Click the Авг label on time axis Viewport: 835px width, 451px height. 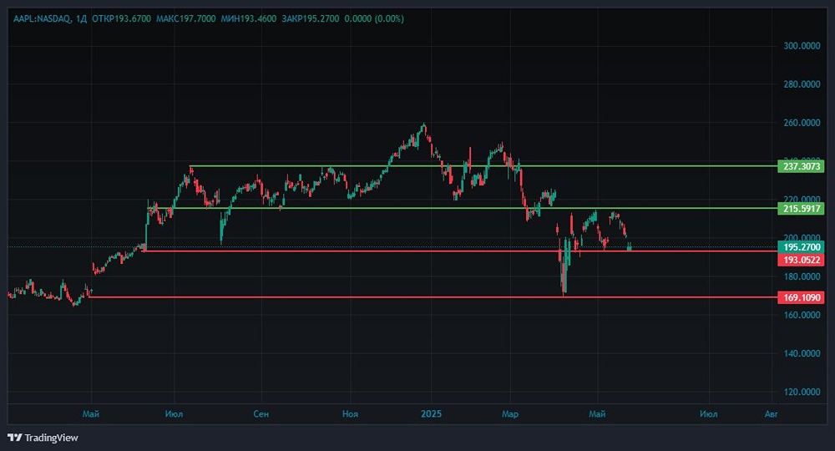tap(771, 413)
